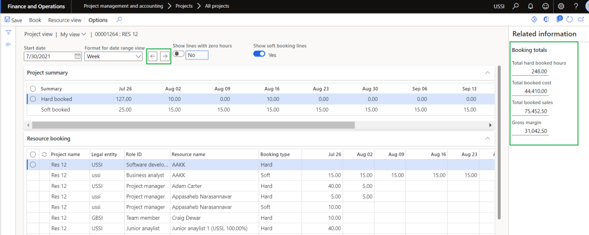Collapse the Project summary section
The width and height of the screenshot is (589, 235).
pos(487,73)
